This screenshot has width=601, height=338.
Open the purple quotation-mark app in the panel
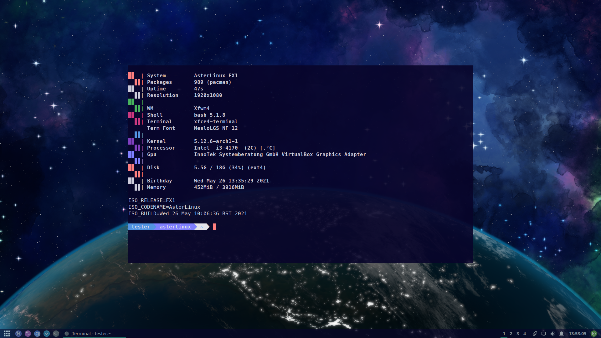tap(28, 334)
